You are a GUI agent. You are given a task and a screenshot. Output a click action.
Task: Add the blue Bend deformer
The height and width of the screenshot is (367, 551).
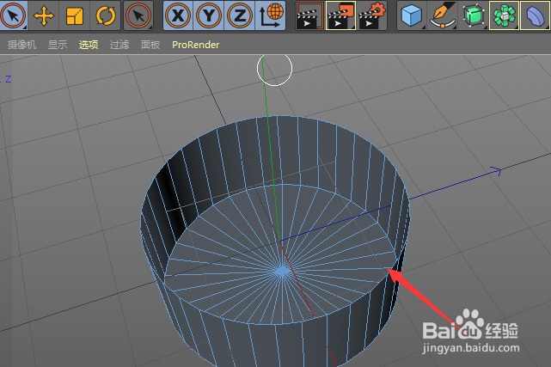point(536,15)
